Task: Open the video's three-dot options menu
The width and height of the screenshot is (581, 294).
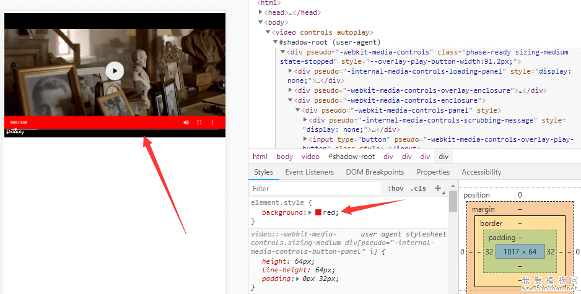Action: click(212, 122)
